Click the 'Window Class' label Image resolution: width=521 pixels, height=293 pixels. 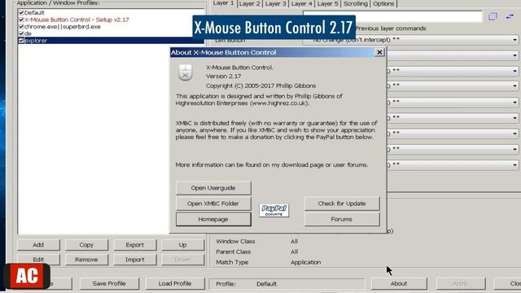(235, 241)
